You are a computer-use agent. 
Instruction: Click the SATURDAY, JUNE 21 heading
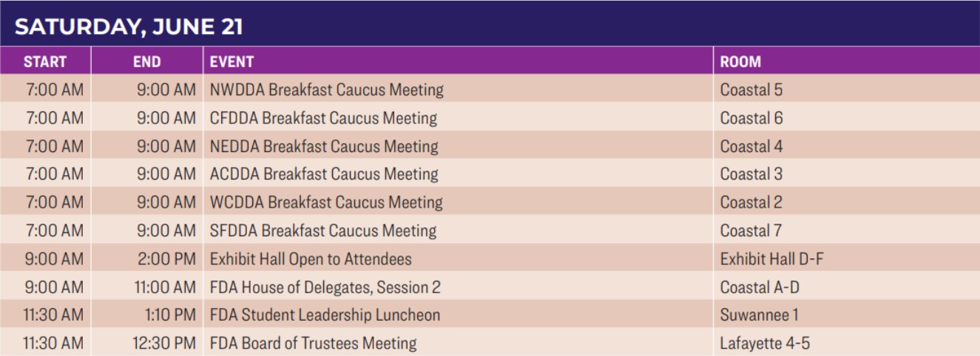click(129, 27)
